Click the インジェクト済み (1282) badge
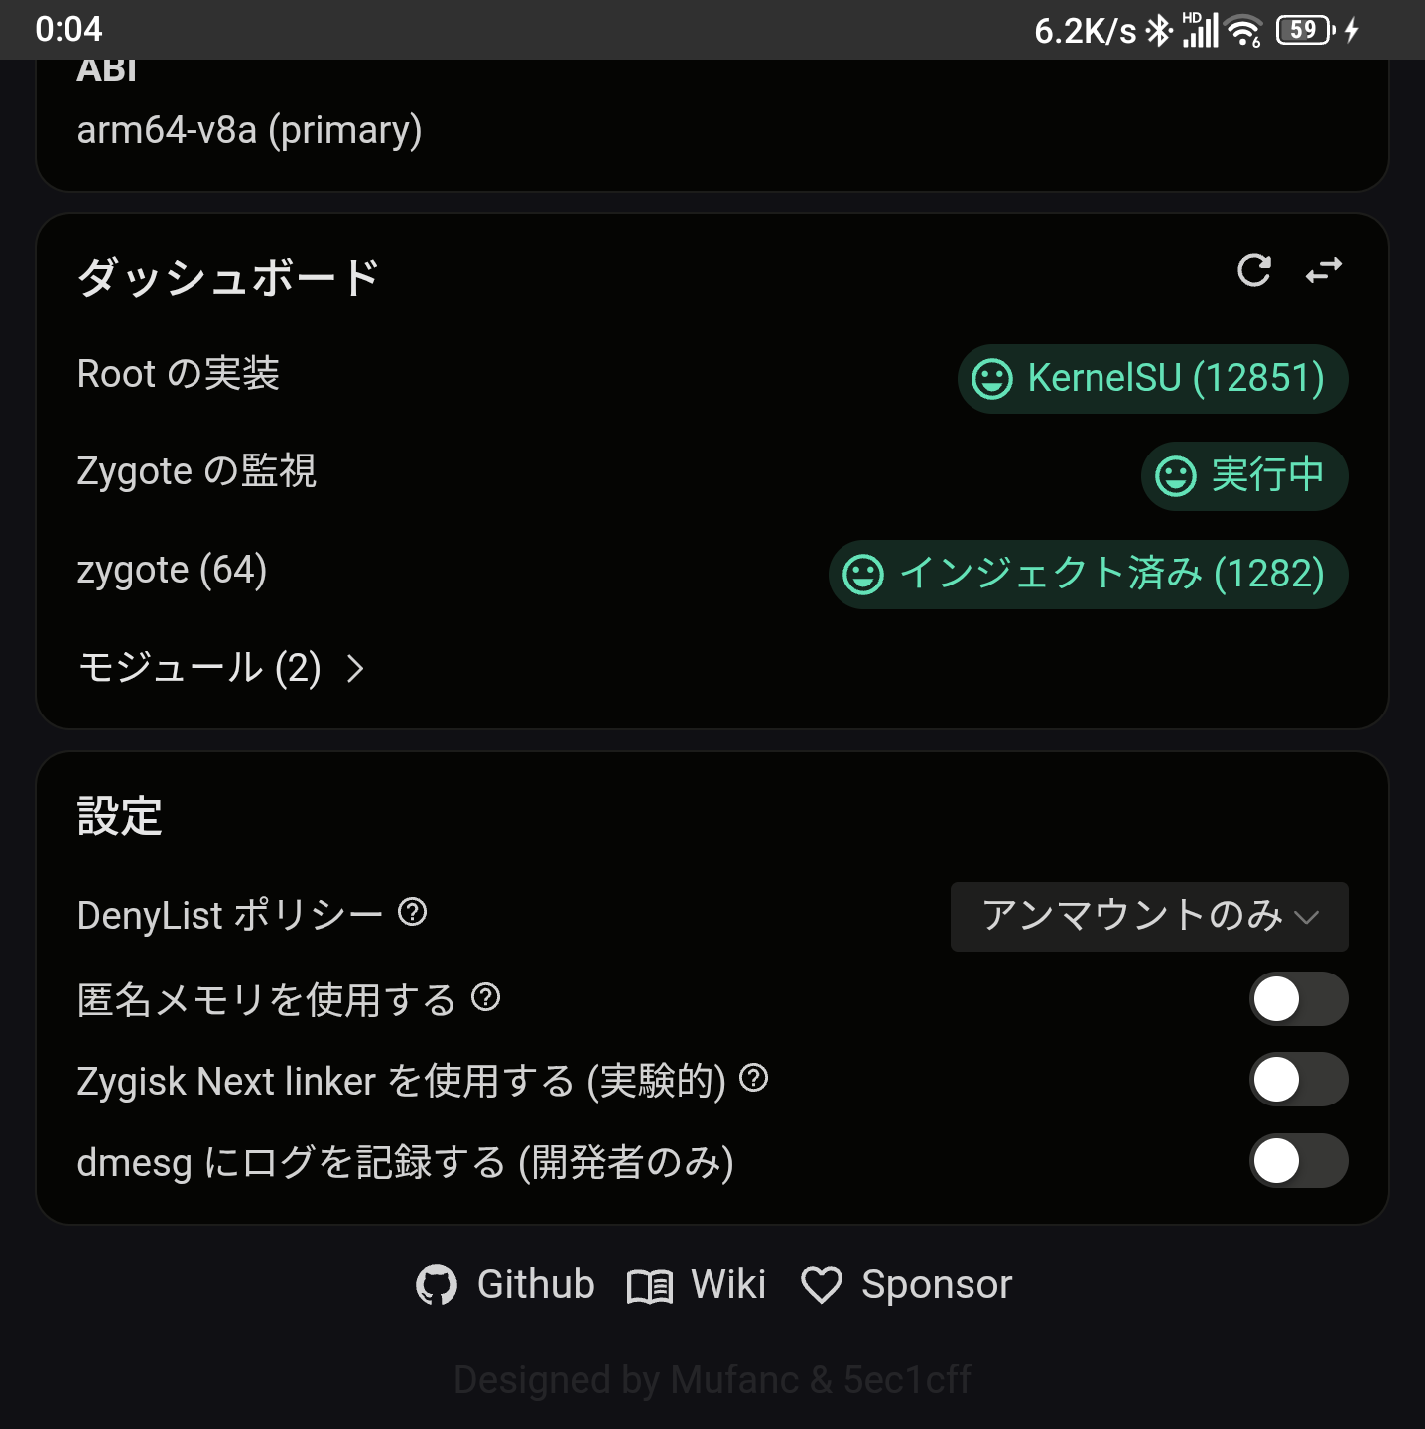Screen dimensions: 1425x1429 1088,574
